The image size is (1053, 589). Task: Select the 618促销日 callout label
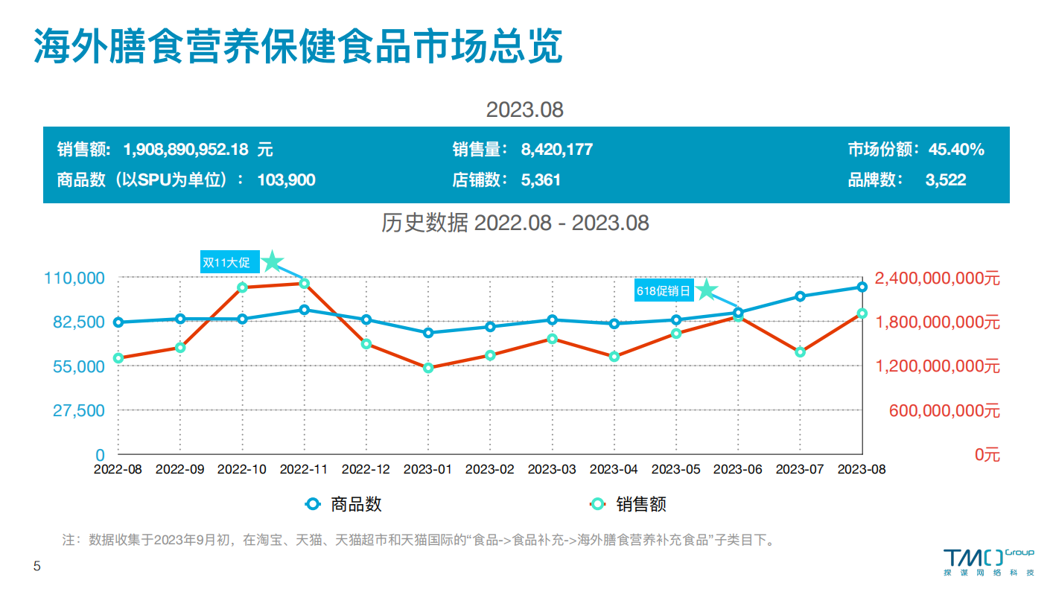[664, 291]
